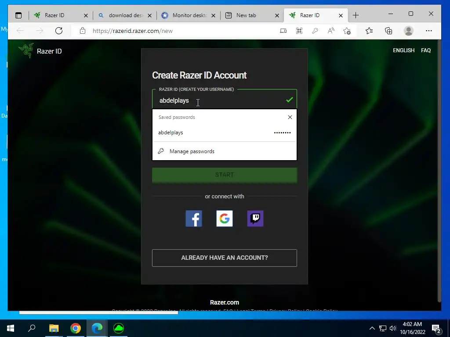
Task: Open the cast/device icon in address bar
Action: click(x=283, y=31)
